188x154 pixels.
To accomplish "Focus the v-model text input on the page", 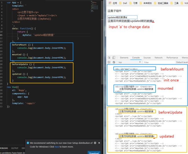I will click(122, 17).
